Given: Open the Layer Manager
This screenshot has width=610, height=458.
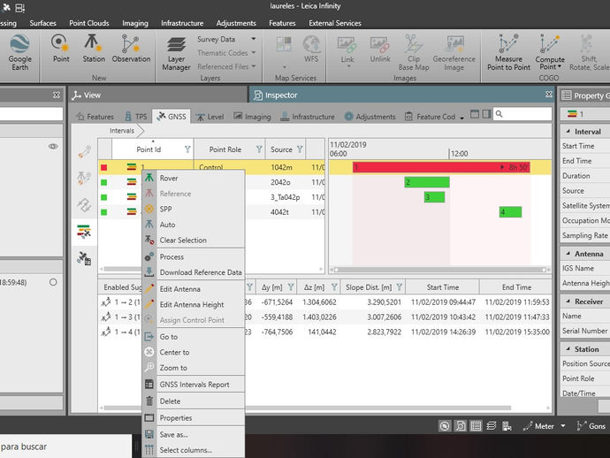Looking at the screenshot, I should click(x=176, y=53).
